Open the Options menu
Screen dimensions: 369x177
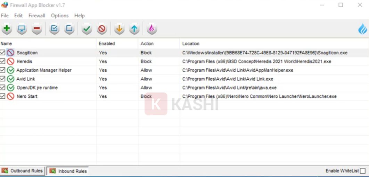tap(60, 16)
